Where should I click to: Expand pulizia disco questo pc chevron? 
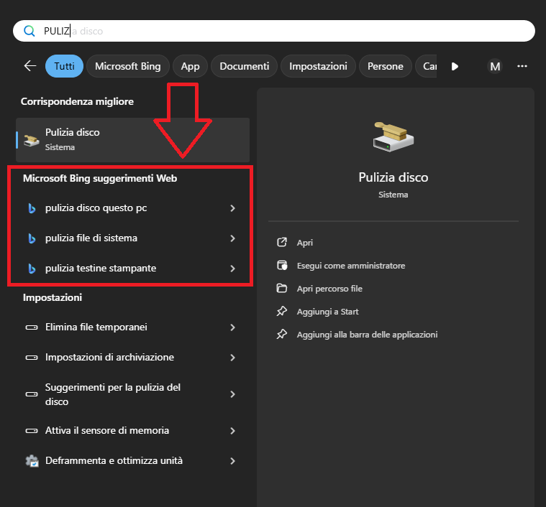232,208
